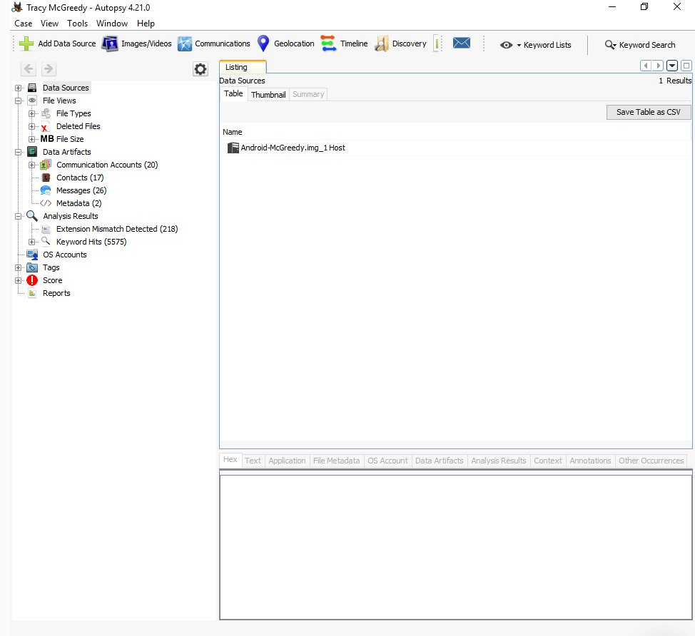695x636 pixels.
Task: Click Save Table as CSV button
Action: 648,112
